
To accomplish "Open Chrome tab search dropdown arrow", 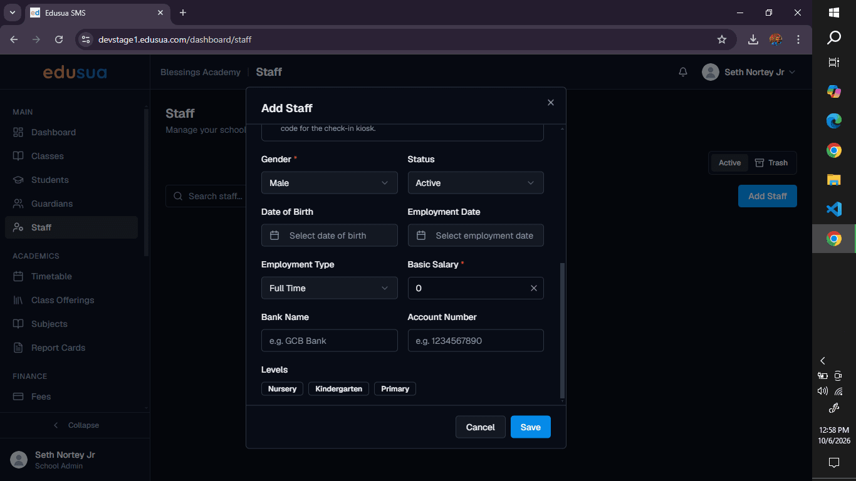I will tap(12, 13).
